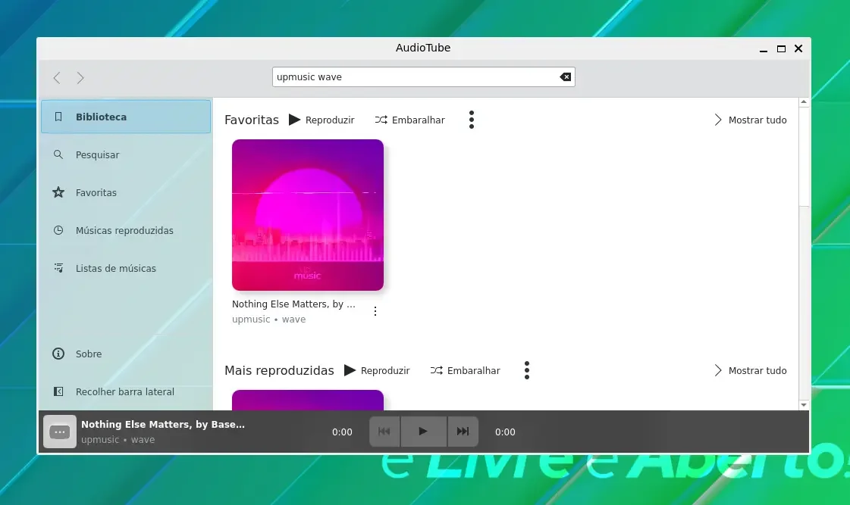
Task: Click the Mais reproduzidas song thumbnail
Action: pos(308,400)
